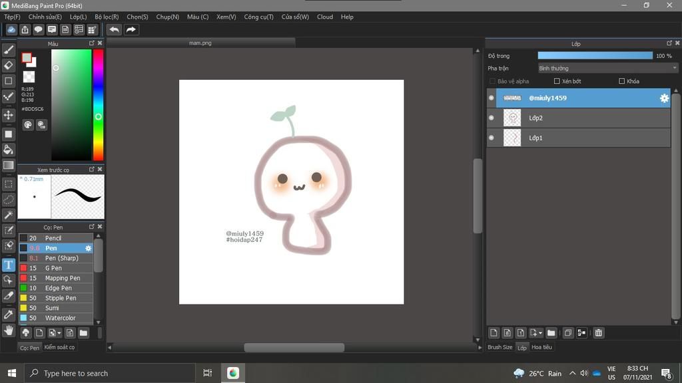Select the Select Eraser tool

click(8, 245)
